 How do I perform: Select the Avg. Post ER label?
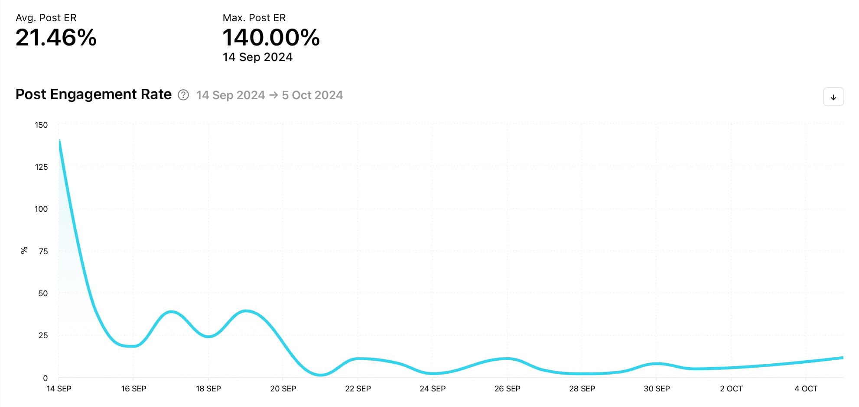tap(46, 18)
